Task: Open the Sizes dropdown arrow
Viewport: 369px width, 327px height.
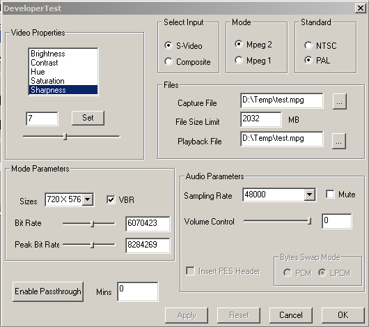Action: (88, 199)
